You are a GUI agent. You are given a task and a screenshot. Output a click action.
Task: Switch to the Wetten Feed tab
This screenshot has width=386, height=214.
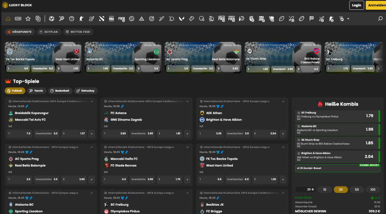[78, 32]
